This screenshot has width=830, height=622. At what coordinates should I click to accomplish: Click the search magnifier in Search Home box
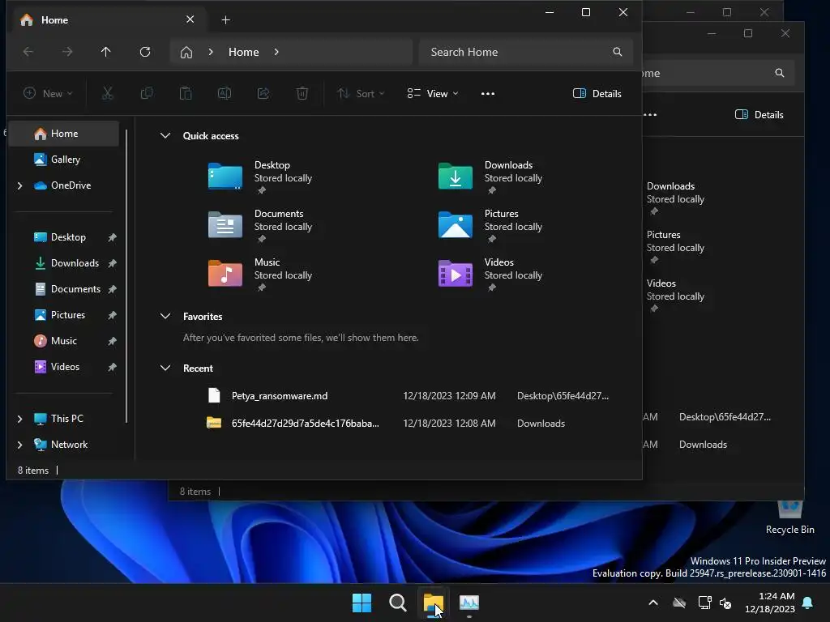pyautogui.click(x=617, y=52)
